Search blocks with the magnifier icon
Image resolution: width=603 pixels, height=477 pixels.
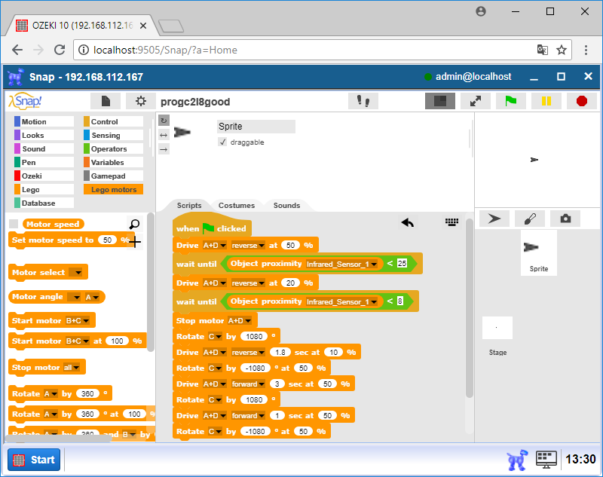(135, 224)
